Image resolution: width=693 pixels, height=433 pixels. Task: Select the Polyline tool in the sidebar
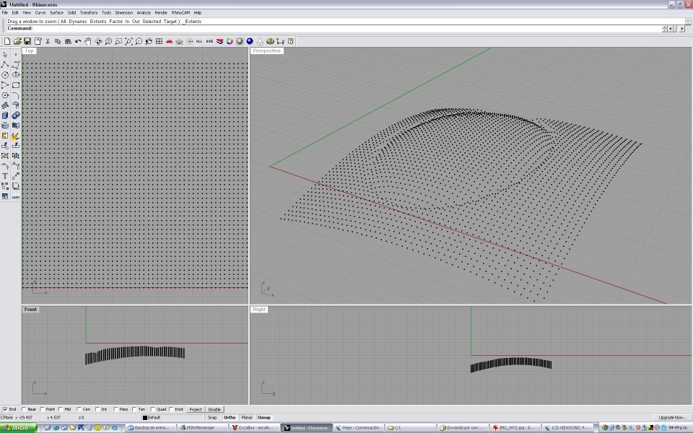coord(5,65)
